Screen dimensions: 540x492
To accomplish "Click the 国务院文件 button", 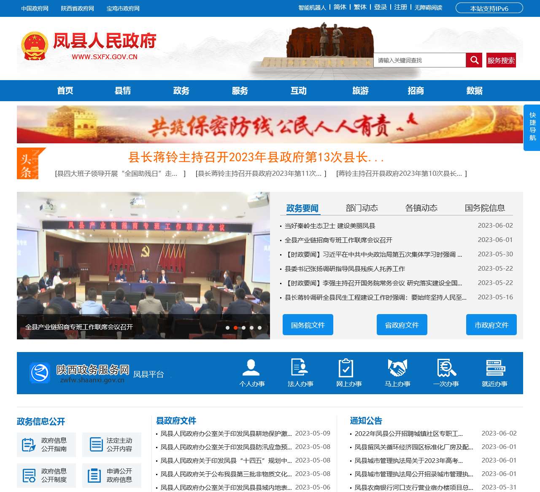I will click(308, 325).
